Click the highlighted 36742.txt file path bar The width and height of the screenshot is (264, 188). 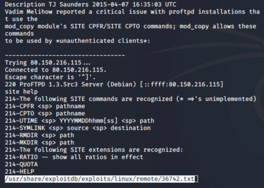tap(100, 179)
